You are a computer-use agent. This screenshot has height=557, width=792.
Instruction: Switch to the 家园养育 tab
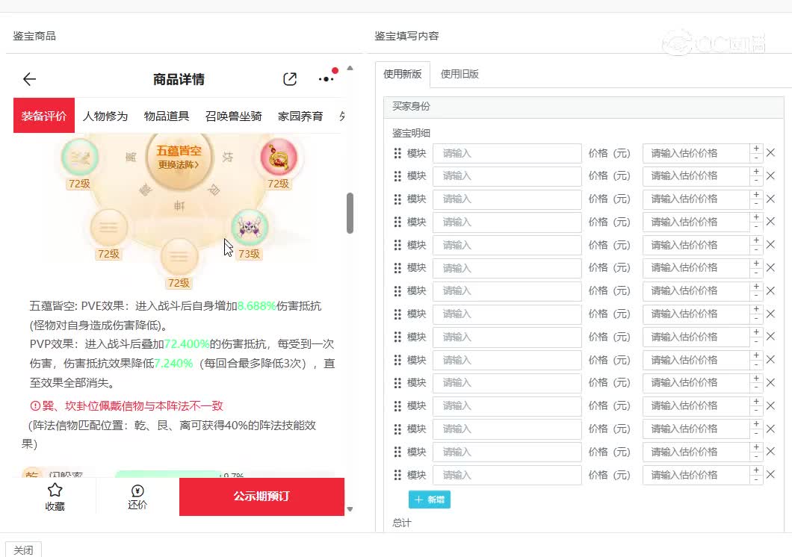point(300,116)
